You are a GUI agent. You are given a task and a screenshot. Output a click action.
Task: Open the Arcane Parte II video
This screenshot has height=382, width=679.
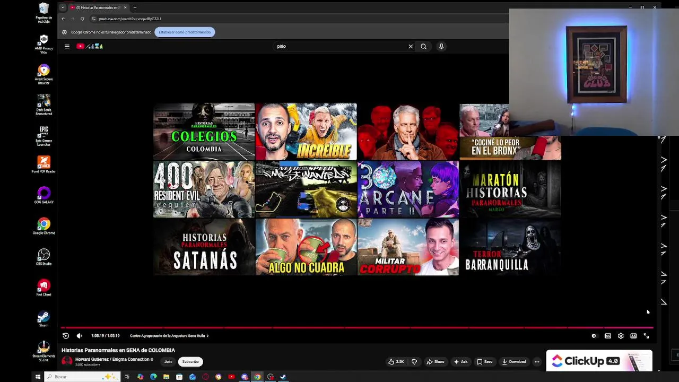pyautogui.click(x=408, y=189)
